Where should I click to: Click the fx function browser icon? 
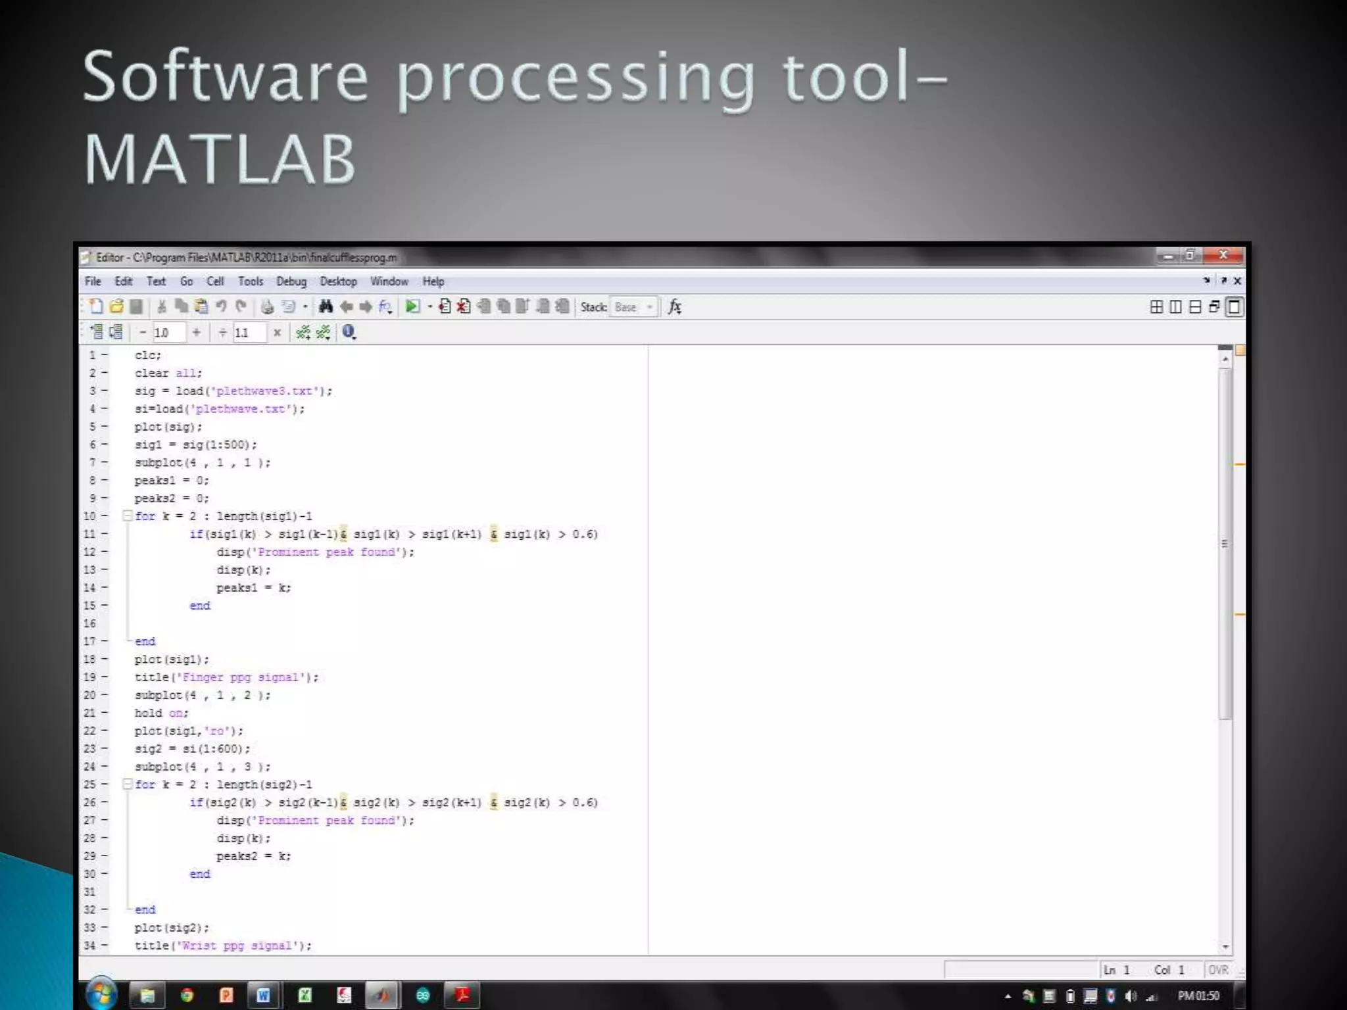(674, 306)
